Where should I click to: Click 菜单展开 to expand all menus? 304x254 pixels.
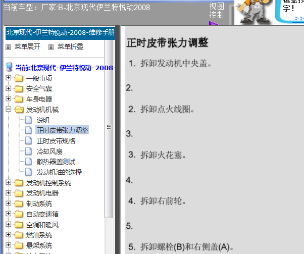coord(27,47)
